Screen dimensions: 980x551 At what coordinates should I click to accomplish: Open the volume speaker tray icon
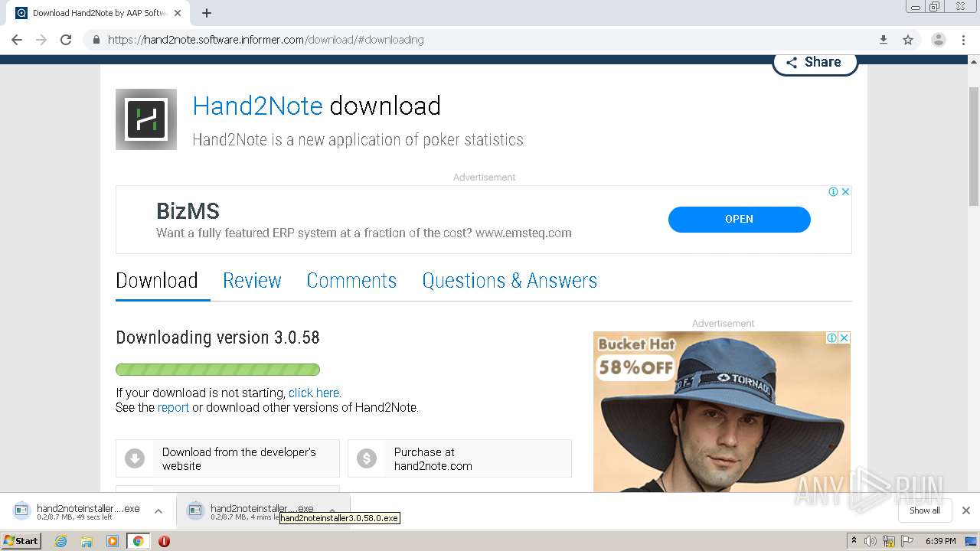click(x=871, y=541)
